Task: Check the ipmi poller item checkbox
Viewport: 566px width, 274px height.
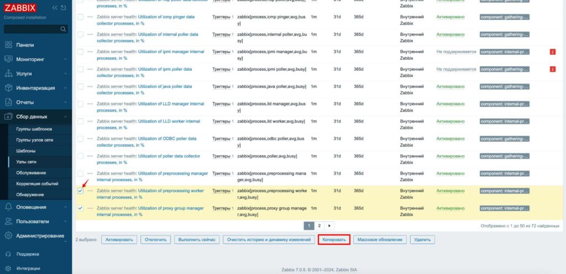Action: tap(80, 69)
